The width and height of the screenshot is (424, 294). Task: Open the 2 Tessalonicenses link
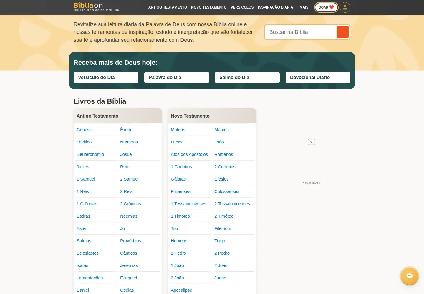232,204
